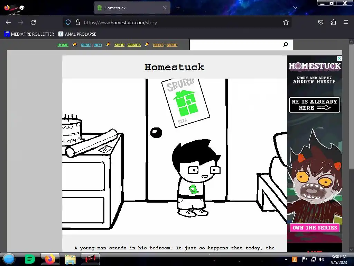
Task: Open the Start menu orb
Action: point(9,259)
